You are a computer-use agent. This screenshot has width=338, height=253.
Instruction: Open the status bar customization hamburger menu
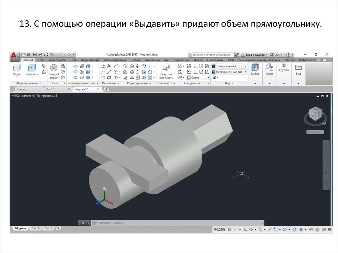330,230
